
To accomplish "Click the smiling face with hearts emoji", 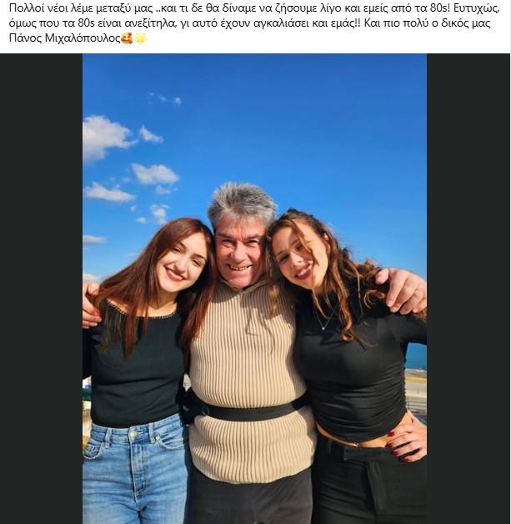I will (x=127, y=38).
